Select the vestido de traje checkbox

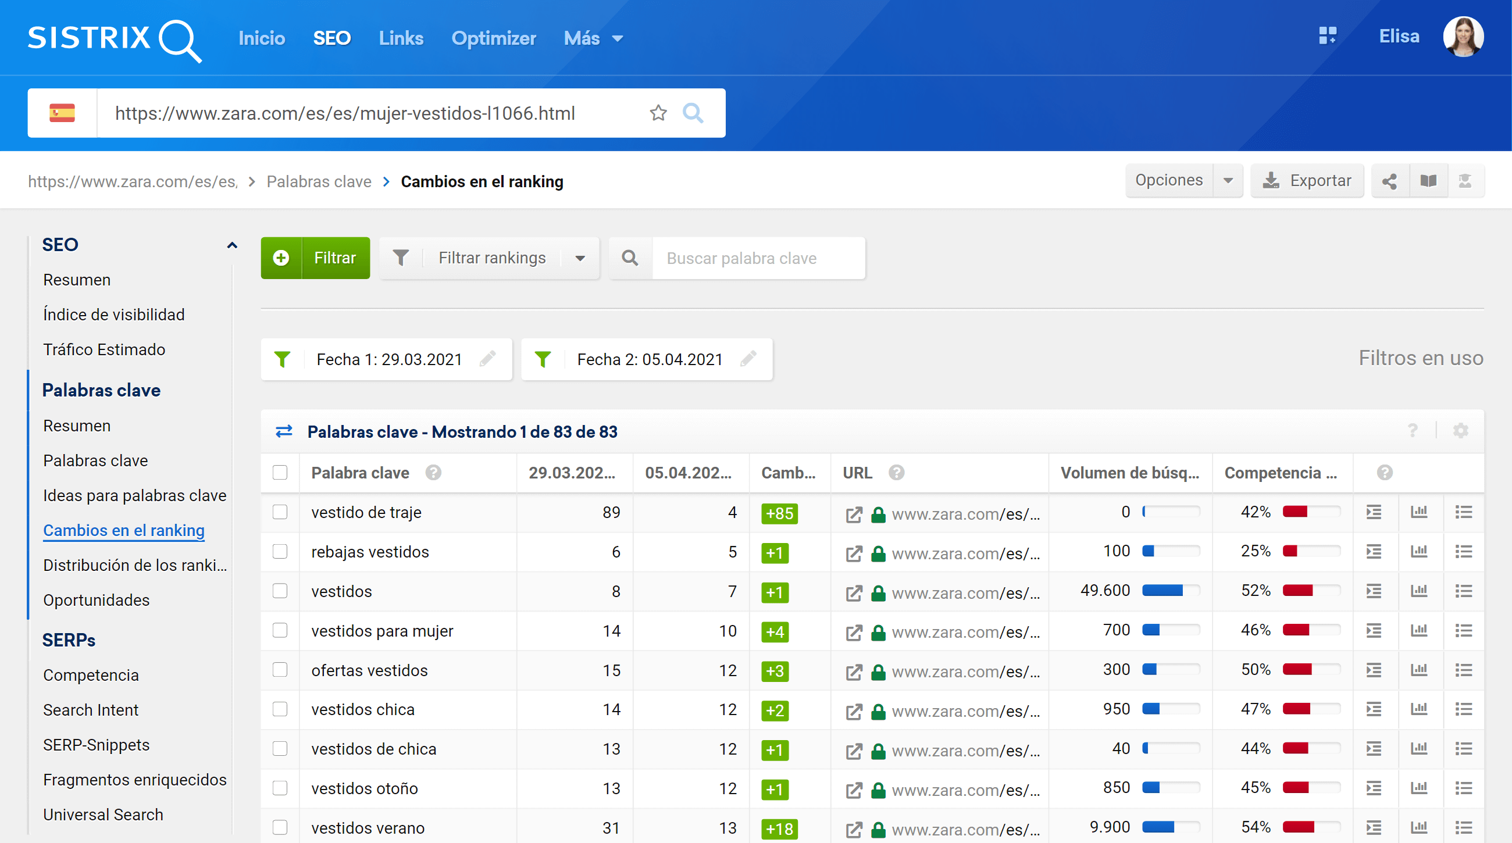click(x=280, y=512)
